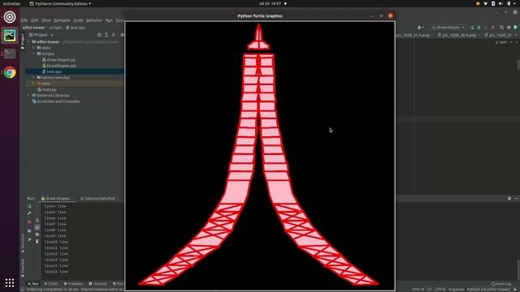Collapse the scripts folder
520x292 pixels.
tap(34, 54)
